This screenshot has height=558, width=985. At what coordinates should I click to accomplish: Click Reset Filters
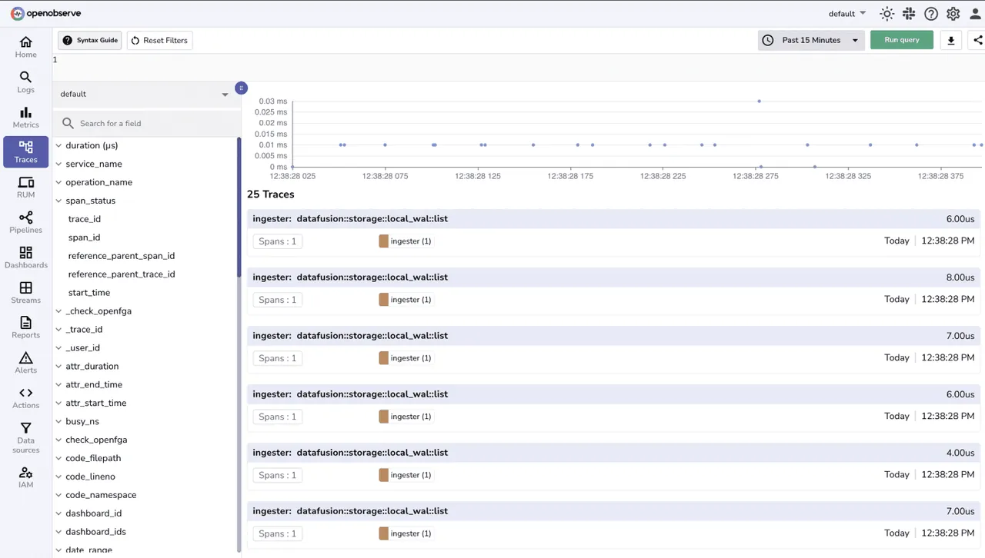click(x=159, y=40)
